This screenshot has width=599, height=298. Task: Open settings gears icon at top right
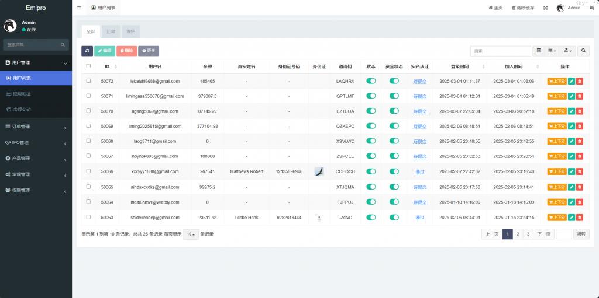click(x=591, y=8)
